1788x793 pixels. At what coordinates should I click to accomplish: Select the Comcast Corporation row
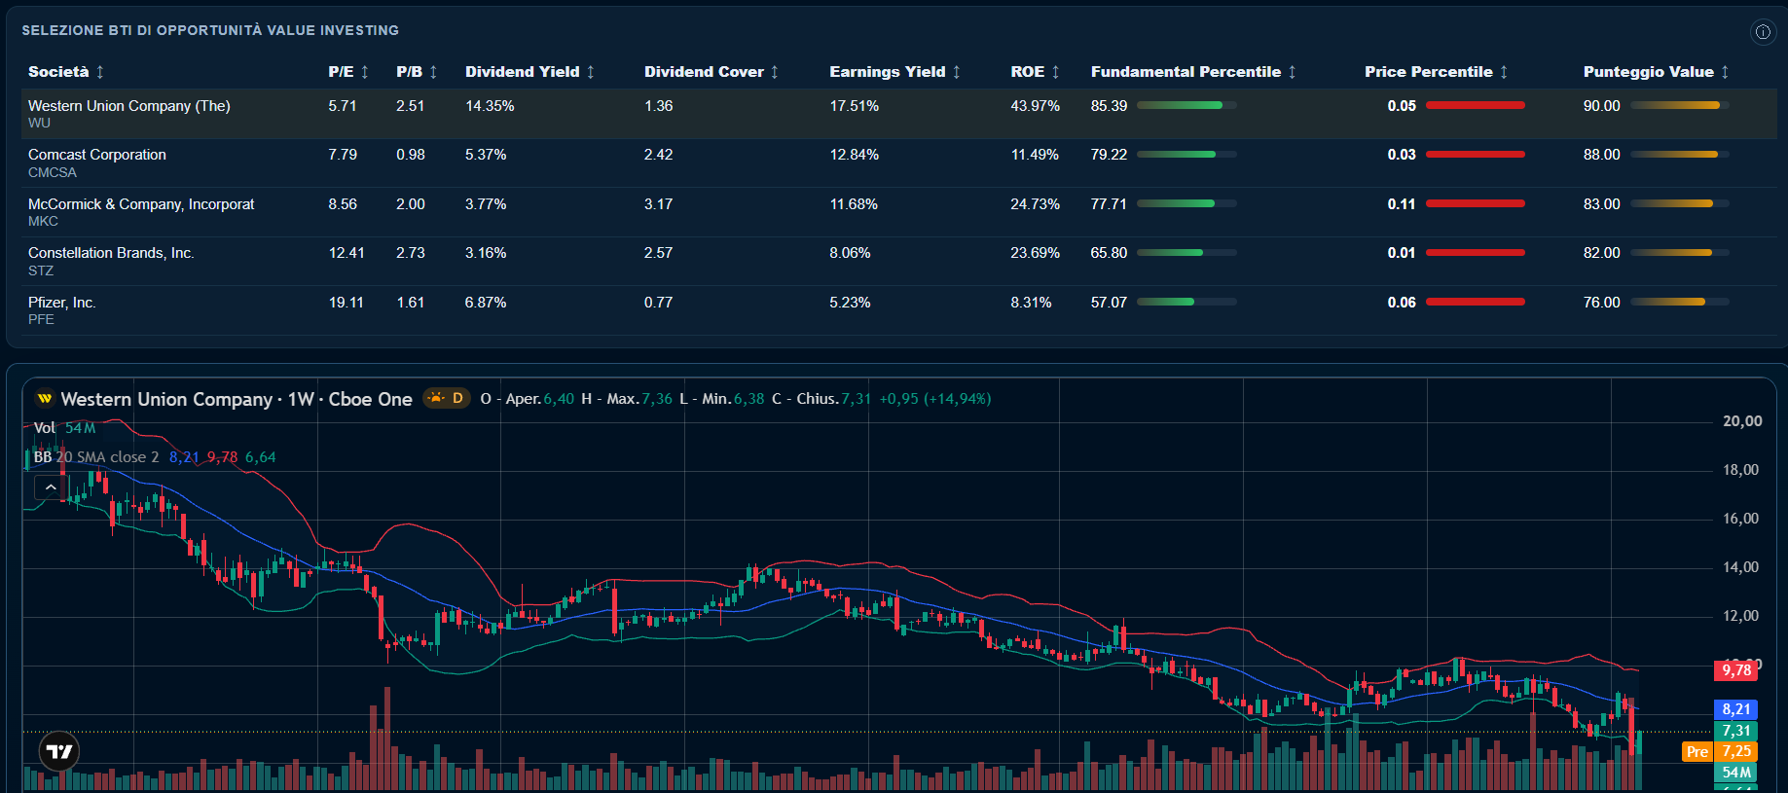(x=899, y=162)
